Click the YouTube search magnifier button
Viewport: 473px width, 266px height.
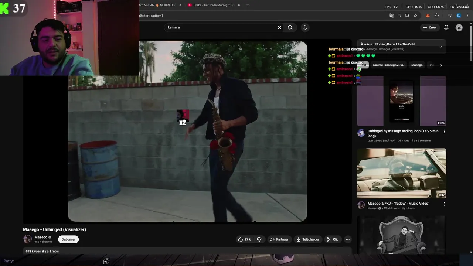pyautogui.click(x=290, y=27)
